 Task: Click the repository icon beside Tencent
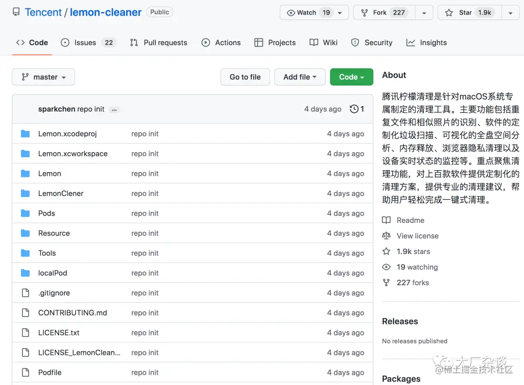(16, 12)
